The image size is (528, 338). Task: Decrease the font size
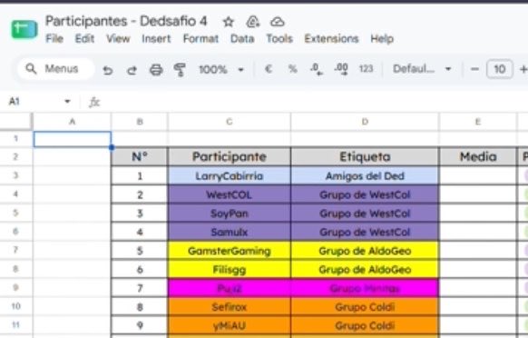point(474,69)
